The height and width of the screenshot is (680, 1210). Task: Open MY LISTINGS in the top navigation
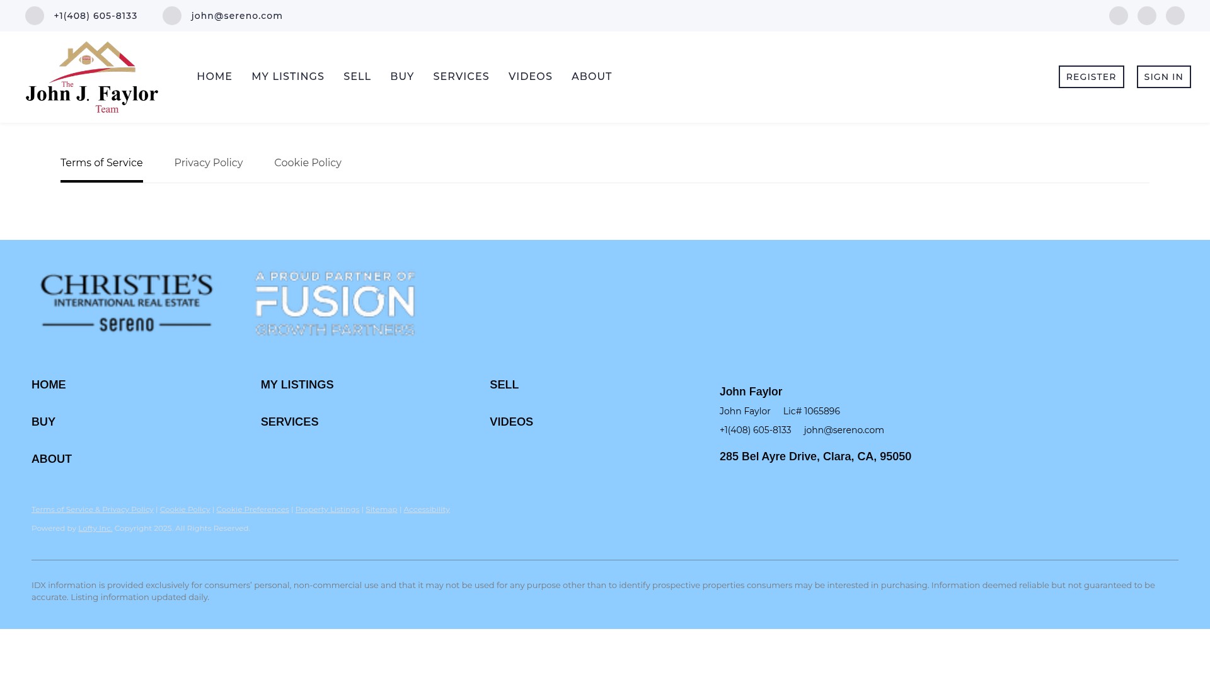coord(288,77)
